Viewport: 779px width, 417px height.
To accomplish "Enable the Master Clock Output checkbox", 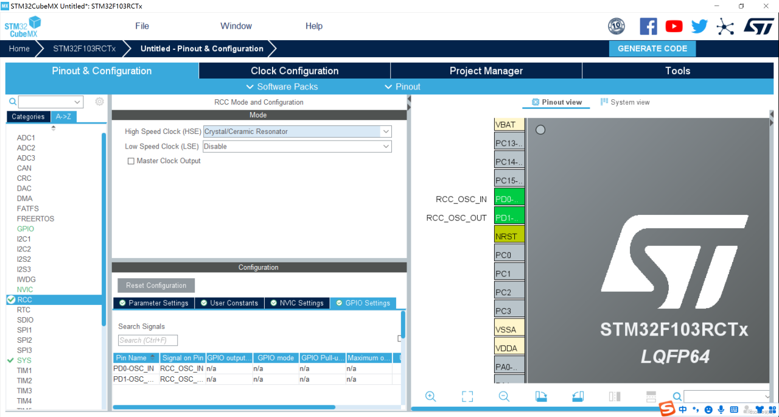I will click(131, 161).
